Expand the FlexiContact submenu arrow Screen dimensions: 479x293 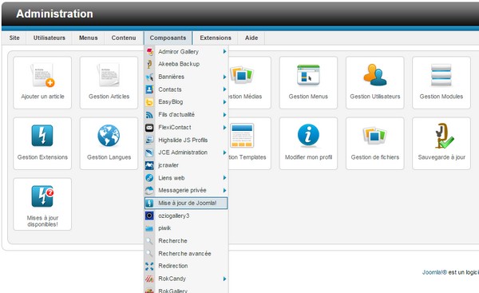(224, 128)
